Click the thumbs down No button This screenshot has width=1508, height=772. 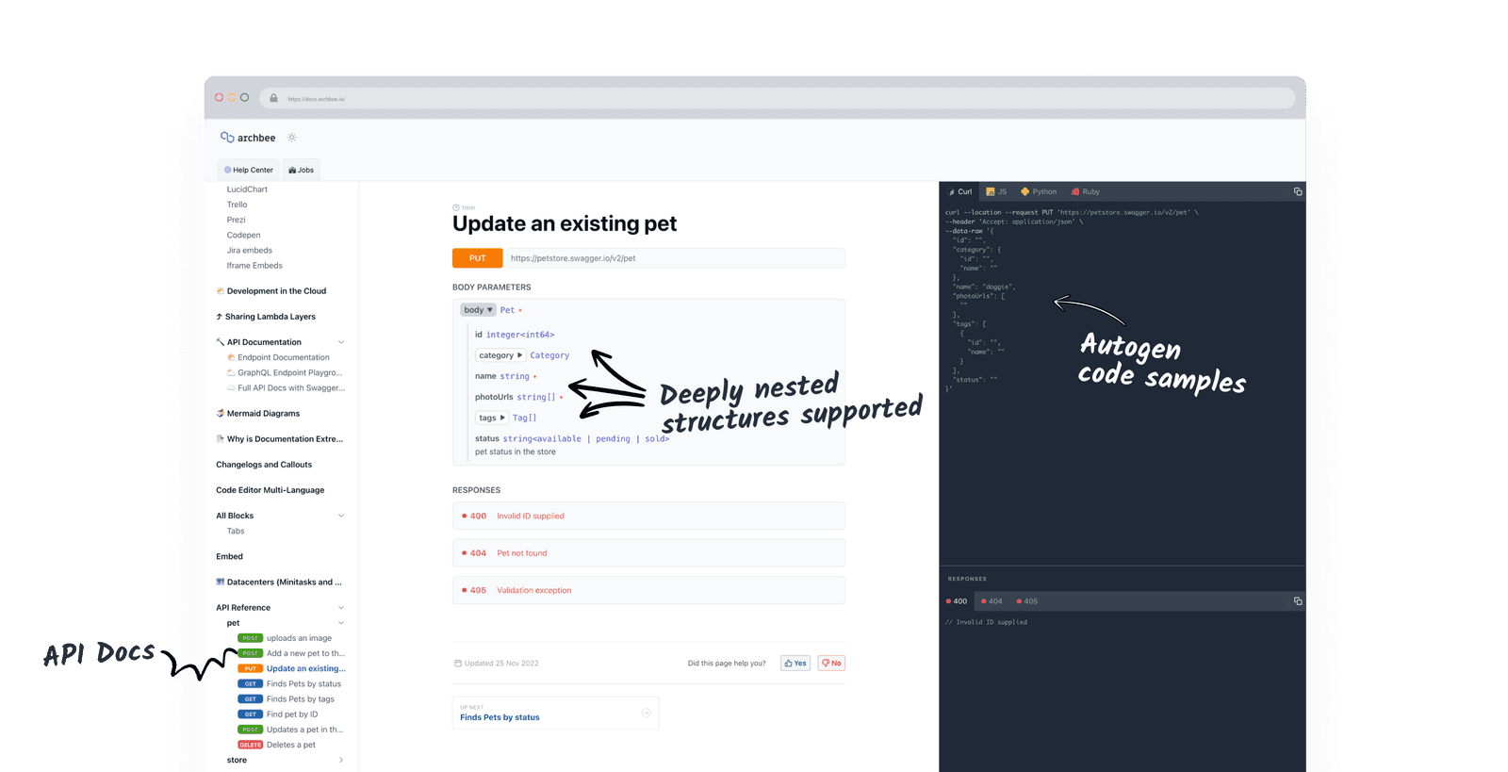[x=831, y=664]
